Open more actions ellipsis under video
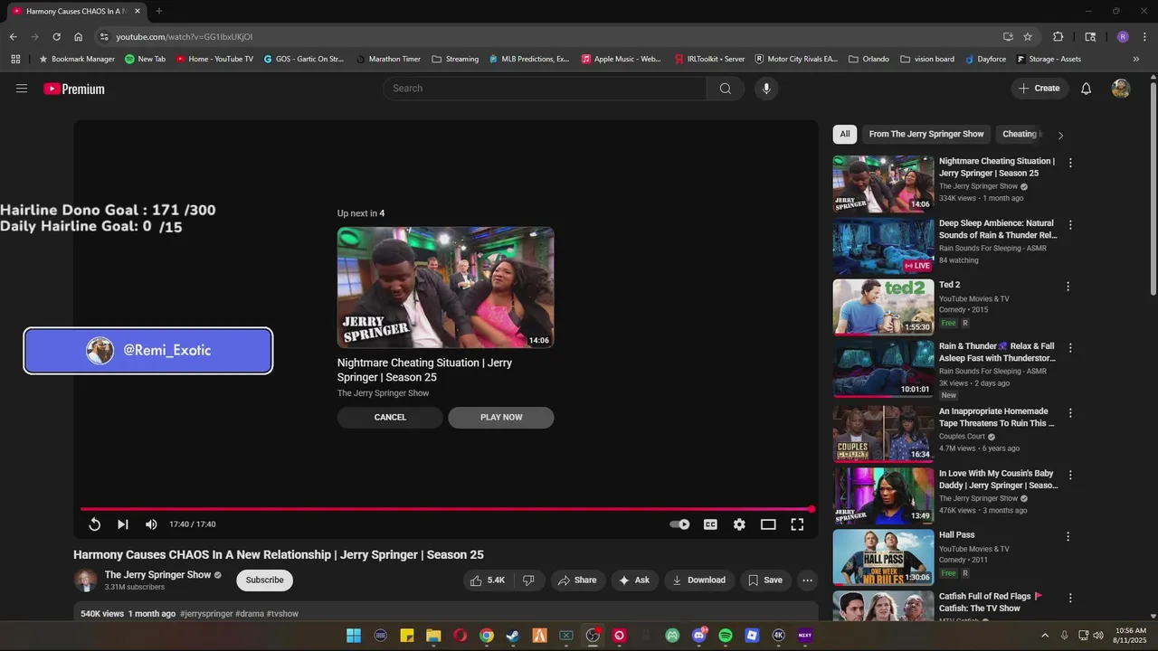Image resolution: width=1158 pixels, height=651 pixels. coord(807,580)
